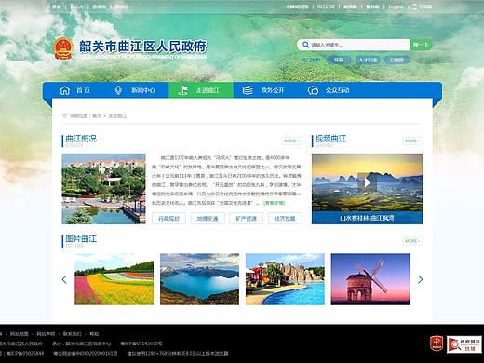Open the lakeside buildings photo in 曲江概况
484x363 pixels.
pos(104,189)
